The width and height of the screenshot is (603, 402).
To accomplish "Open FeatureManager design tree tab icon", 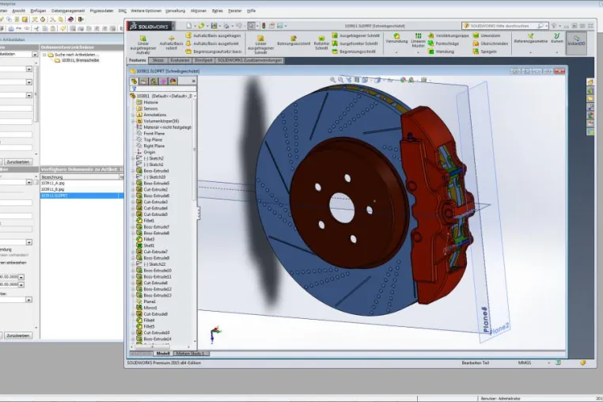I will tap(134, 82).
